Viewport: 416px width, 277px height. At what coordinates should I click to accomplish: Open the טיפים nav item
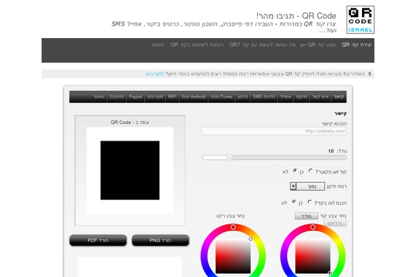pyautogui.click(x=158, y=44)
